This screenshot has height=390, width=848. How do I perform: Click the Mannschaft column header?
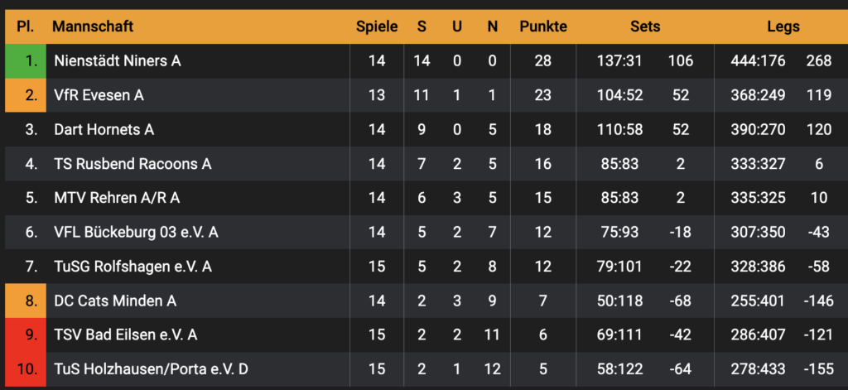point(92,26)
